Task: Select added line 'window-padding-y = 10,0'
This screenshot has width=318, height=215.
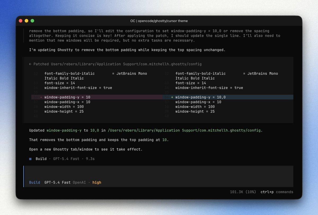Action: tap(228, 97)
